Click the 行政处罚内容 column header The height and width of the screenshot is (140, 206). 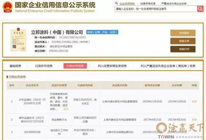point(85,85)
